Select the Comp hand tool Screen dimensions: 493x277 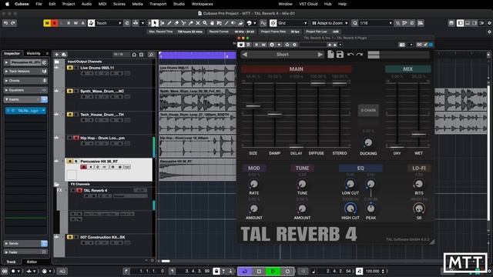tap(212, 23)
